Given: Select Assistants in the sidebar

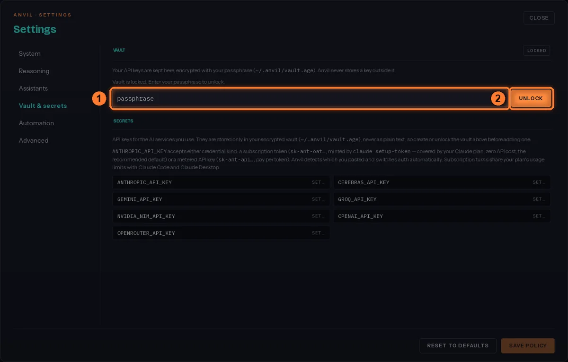Looking at the screenshot, I should pos(33,88).
